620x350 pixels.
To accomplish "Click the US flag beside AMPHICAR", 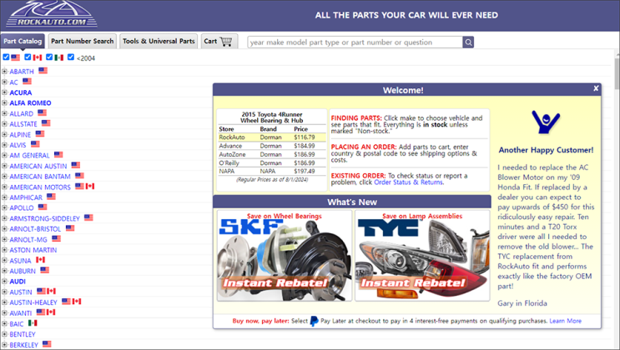I will click(x=51, y=197).
